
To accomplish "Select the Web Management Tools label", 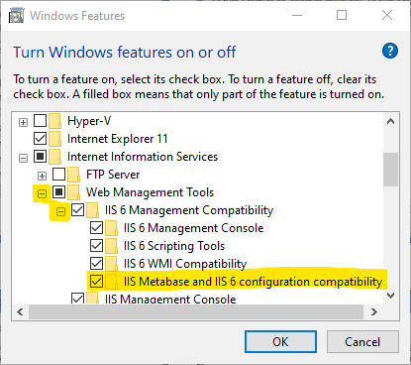I will [x=151, y=192].
